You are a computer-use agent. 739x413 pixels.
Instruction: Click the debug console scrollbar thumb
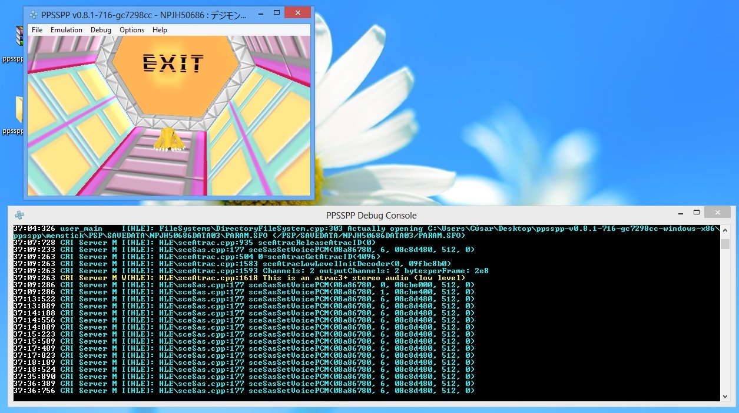click(725, 244)
